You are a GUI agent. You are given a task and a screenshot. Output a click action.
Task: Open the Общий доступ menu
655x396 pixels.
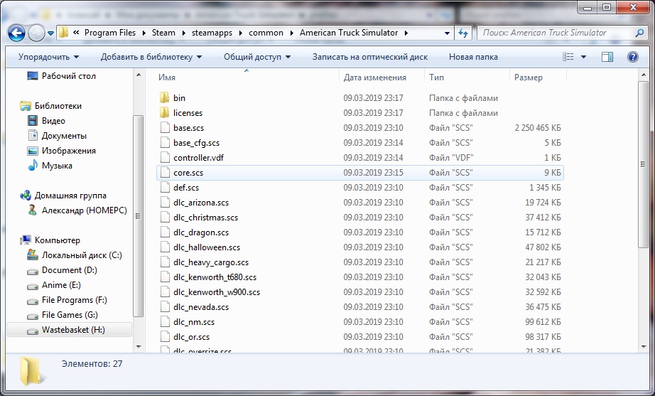tap(257, 57)
